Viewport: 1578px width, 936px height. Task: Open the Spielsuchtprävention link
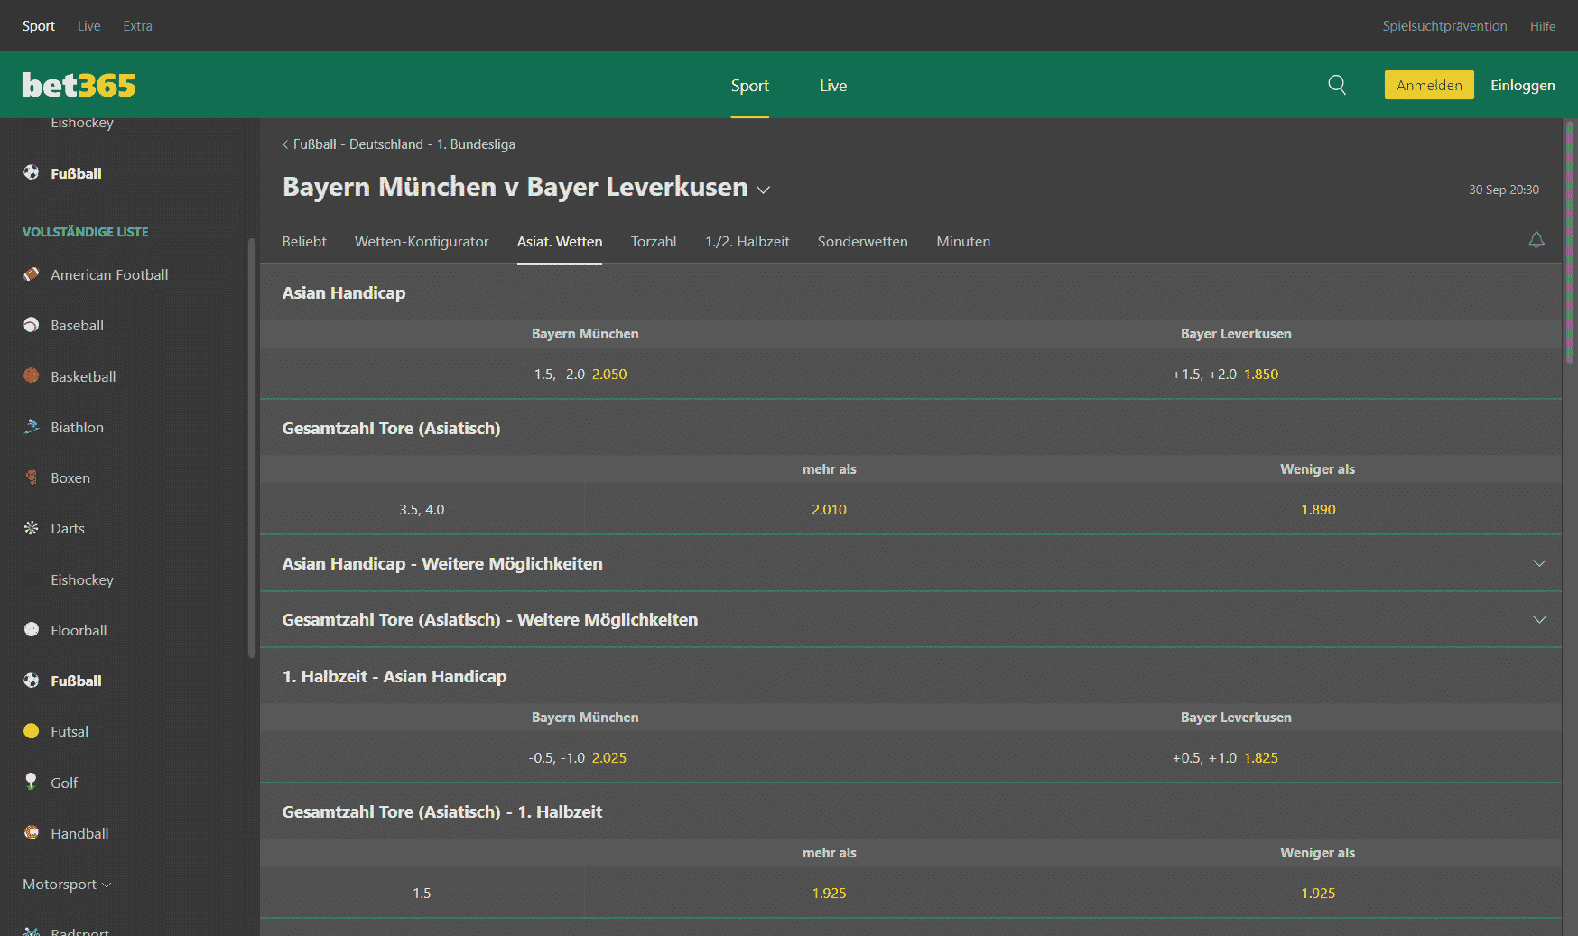coord(1444,26)
